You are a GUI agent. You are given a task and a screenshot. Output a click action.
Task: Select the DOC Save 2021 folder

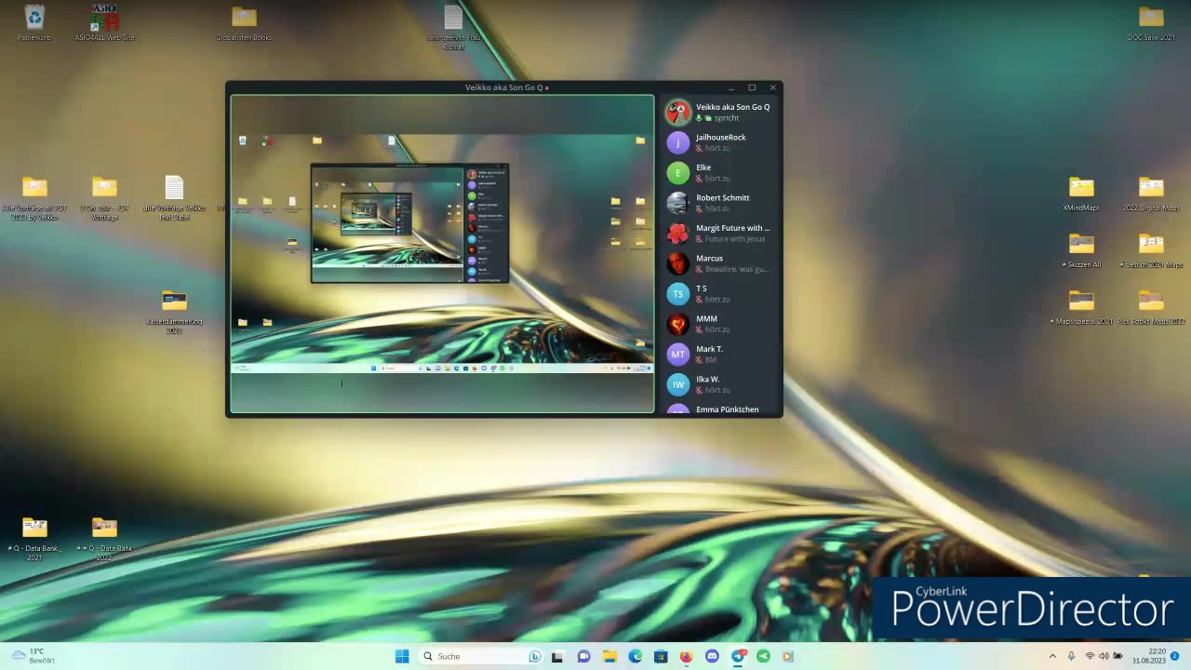tap(1151, 23)
